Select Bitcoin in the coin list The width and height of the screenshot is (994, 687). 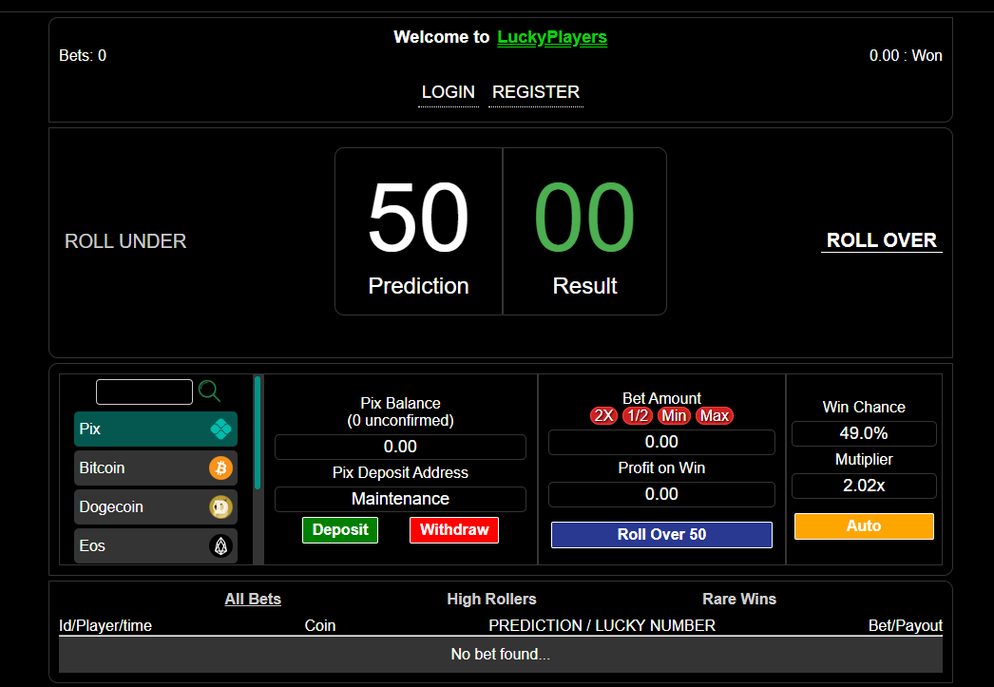click(156, 468)
